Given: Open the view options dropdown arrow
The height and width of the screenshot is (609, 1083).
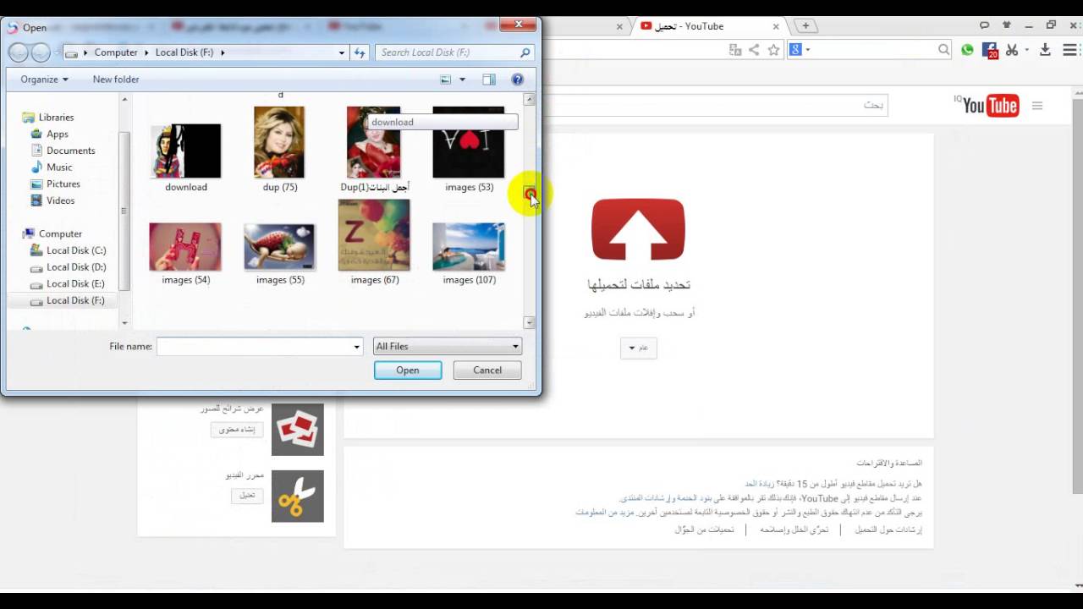Looking at the screenshot, I should 462,80.
